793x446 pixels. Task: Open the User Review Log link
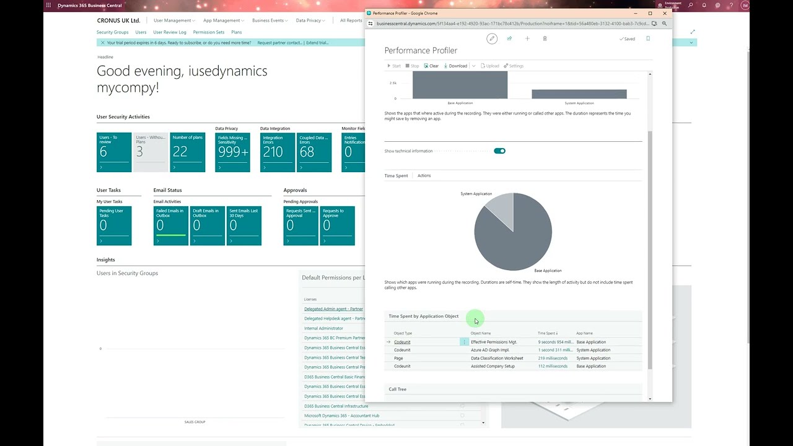pyautogui.click(x=169, y=32)
